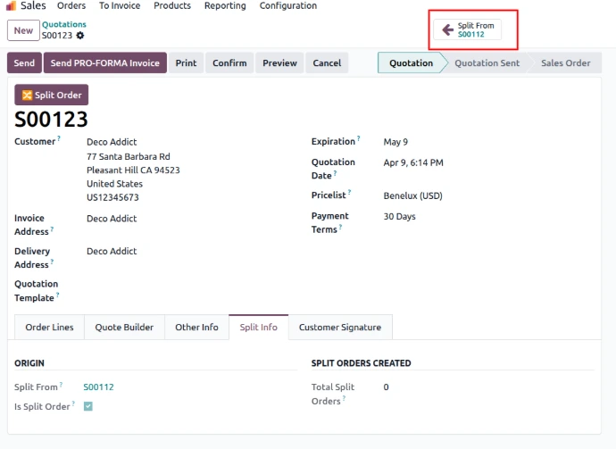The width and height of the screenshot is (616, 449).
Task: Click the help icon next to Pricelist
Action: [x=349, y=193]
